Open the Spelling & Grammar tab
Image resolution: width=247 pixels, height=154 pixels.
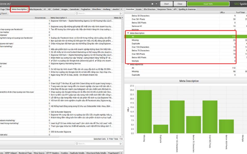click(x=187, y=9)
